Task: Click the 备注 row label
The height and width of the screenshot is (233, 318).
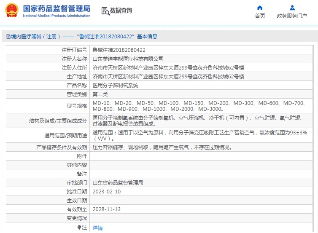Action: (82, 174)
